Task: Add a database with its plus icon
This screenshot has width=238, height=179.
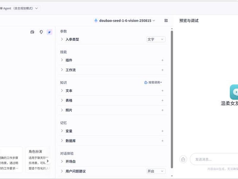Action: 162,141
